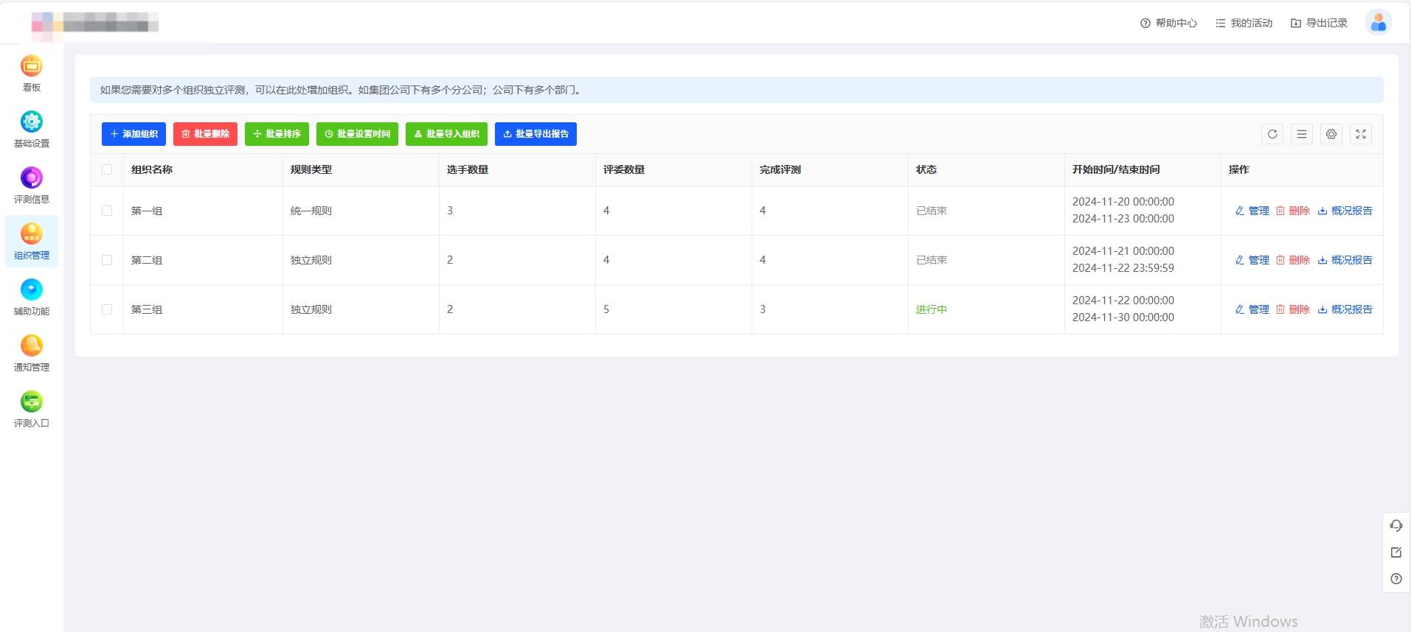The height and width of the screenshot is (632, 1411).
Task: Click the user avatar at top right
Action: tap(1378, 23)
